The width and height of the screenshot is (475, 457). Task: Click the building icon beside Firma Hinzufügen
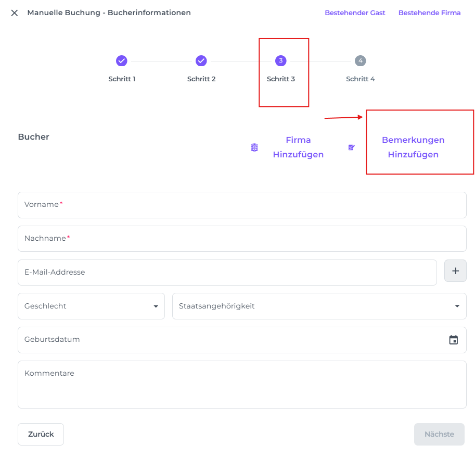pos(254,147)
